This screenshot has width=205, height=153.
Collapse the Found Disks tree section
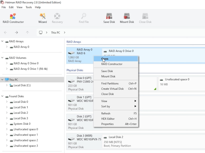pos(2,96)
